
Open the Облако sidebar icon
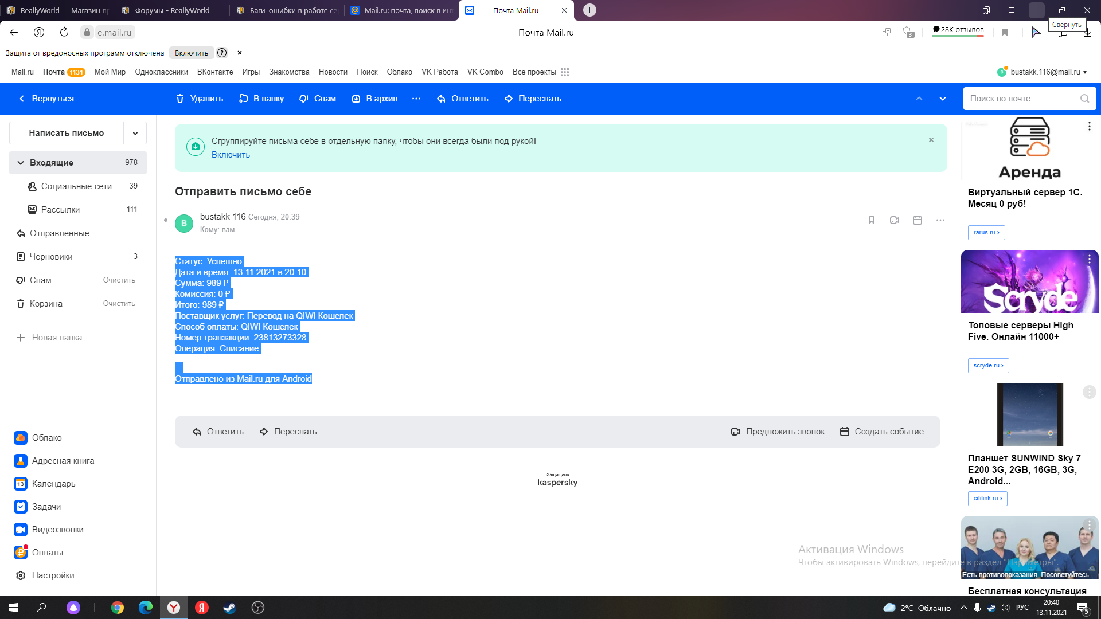(21, 438)
